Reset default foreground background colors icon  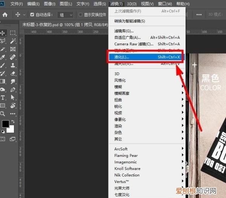point(3,132)
